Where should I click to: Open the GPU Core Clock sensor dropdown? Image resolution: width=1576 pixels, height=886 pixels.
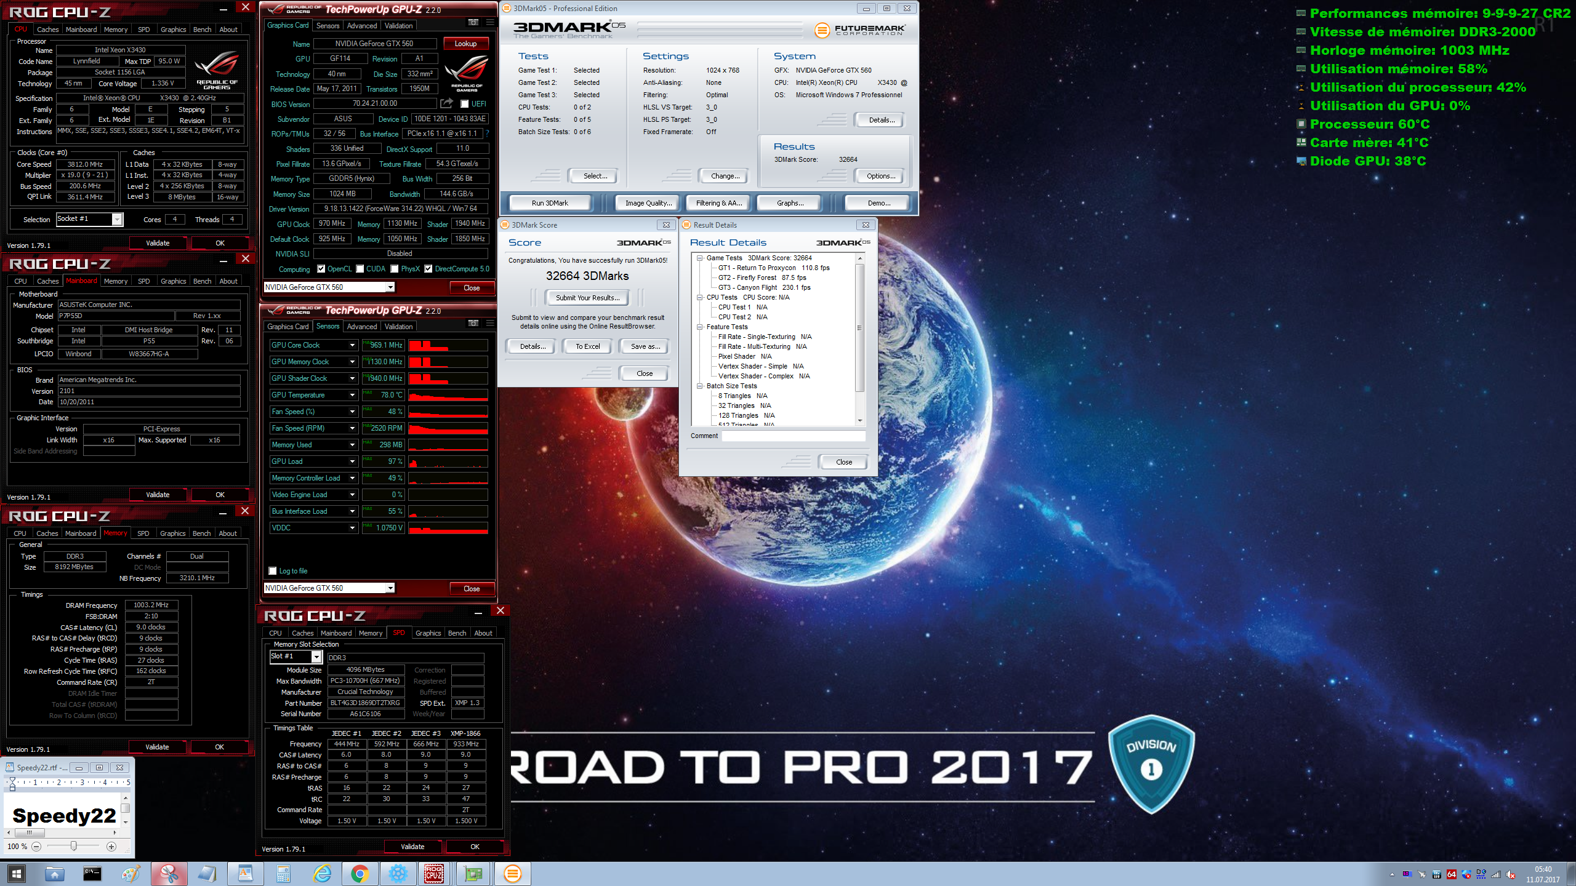coord(353,345)
